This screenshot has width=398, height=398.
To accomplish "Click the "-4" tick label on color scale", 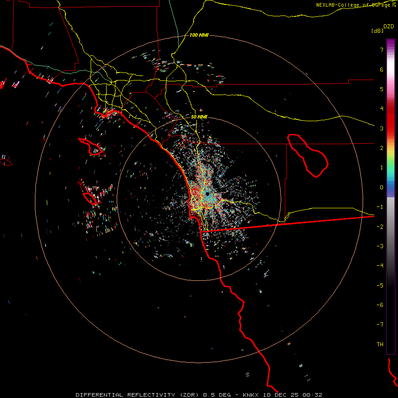I will pos(380,266).
